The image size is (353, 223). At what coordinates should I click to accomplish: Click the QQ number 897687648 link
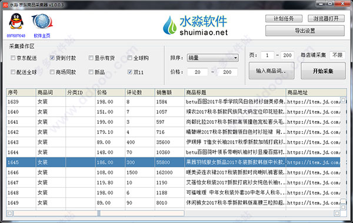click(16, 36)
